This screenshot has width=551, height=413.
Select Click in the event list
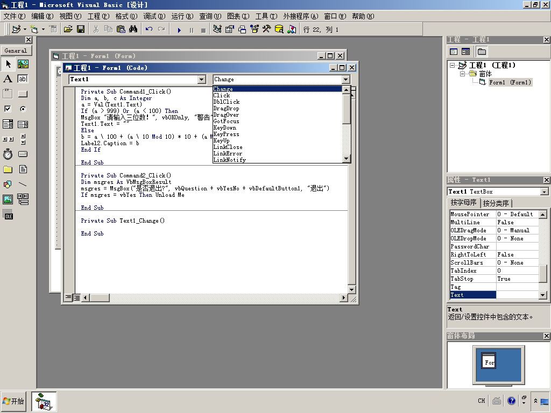[x=221, y=96]
